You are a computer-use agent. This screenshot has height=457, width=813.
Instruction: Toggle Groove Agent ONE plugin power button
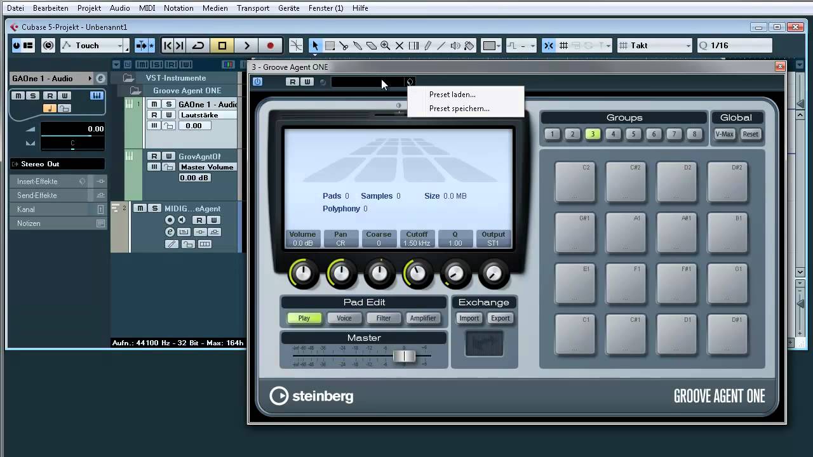click(x=257, y=82)
